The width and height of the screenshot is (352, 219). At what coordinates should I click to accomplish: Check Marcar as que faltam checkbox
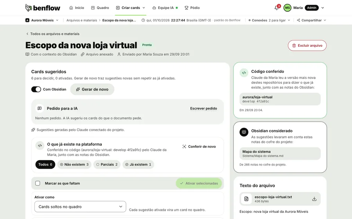pyautogui.click(x=38, y=183)
